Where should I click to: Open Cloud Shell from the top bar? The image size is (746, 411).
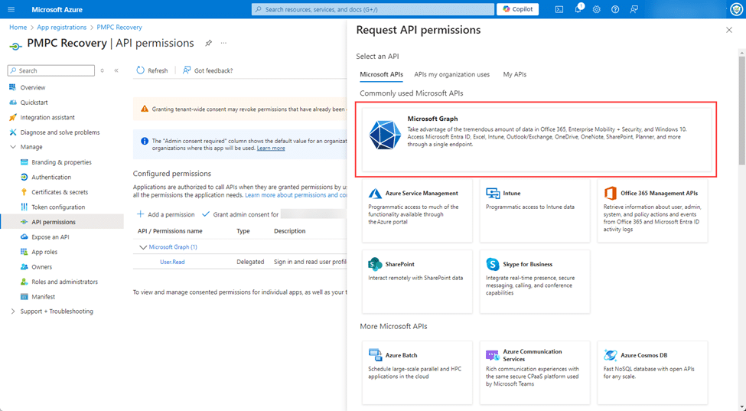point(559,9)
